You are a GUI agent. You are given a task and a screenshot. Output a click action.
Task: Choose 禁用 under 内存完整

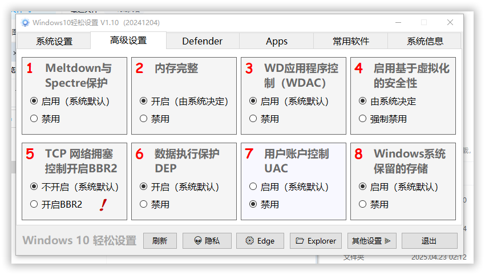(155, 119)
